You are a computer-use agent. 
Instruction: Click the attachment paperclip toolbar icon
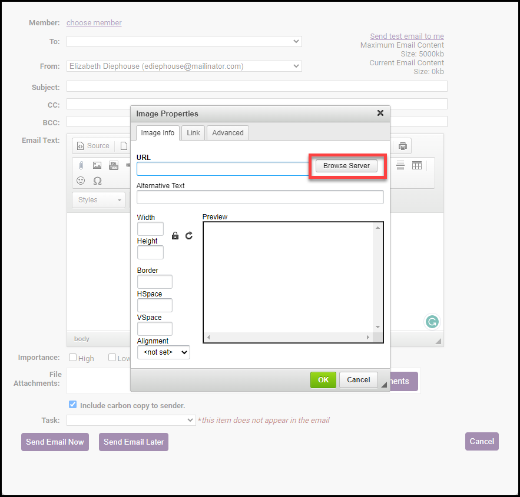[81, 165]
